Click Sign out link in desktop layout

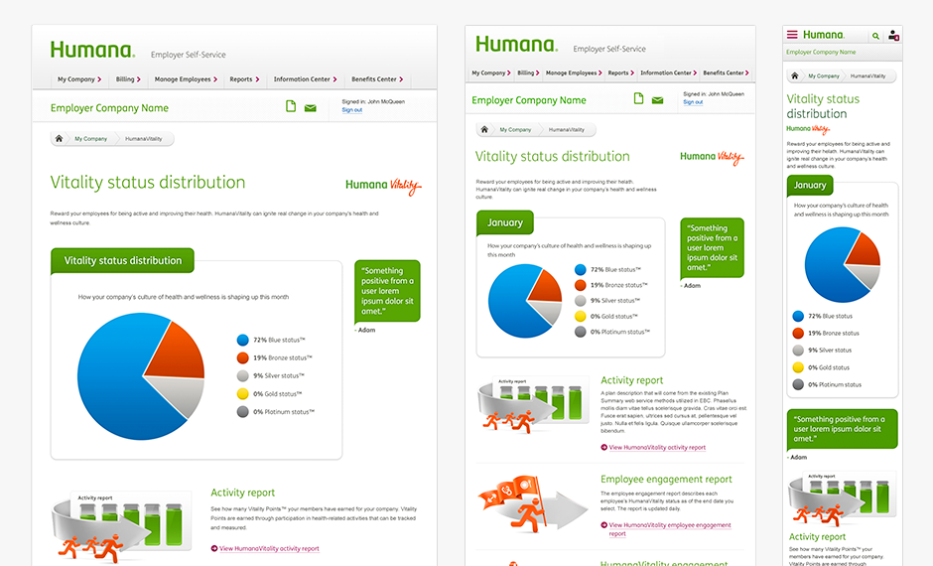click(x=351, y=110)
